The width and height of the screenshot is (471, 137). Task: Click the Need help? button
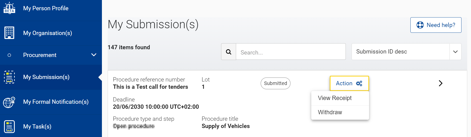[x=436, y=25]
